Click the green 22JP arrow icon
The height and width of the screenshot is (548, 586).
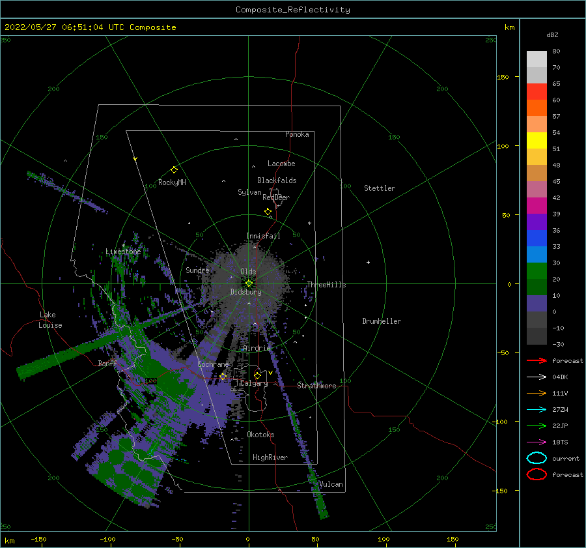pos(537,425)
